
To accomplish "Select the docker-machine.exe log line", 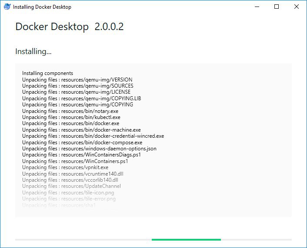I will [81, 130].
